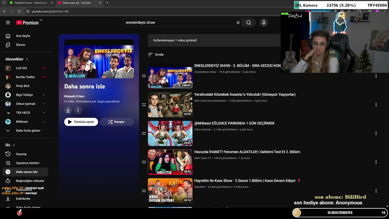This screenshot has width=389, height=219.
Task: Download the Watch Later playlist
Action: 68,110
